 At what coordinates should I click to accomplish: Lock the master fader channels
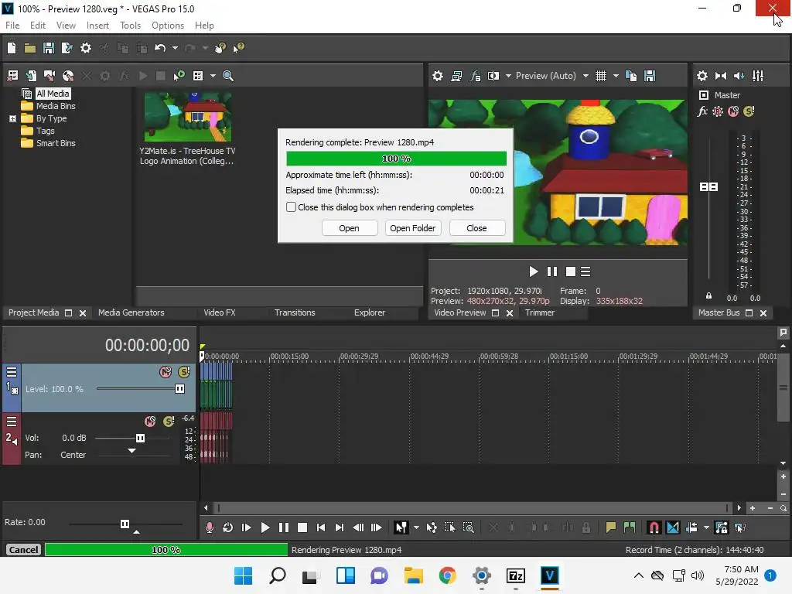click(708, 296)
